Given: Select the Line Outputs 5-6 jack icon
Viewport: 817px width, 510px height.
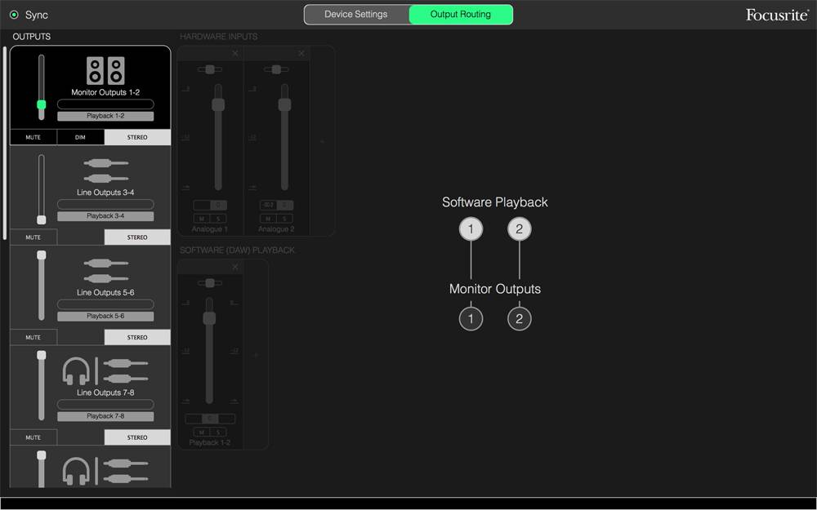Looking at the screenshot, I should [105, 271].
